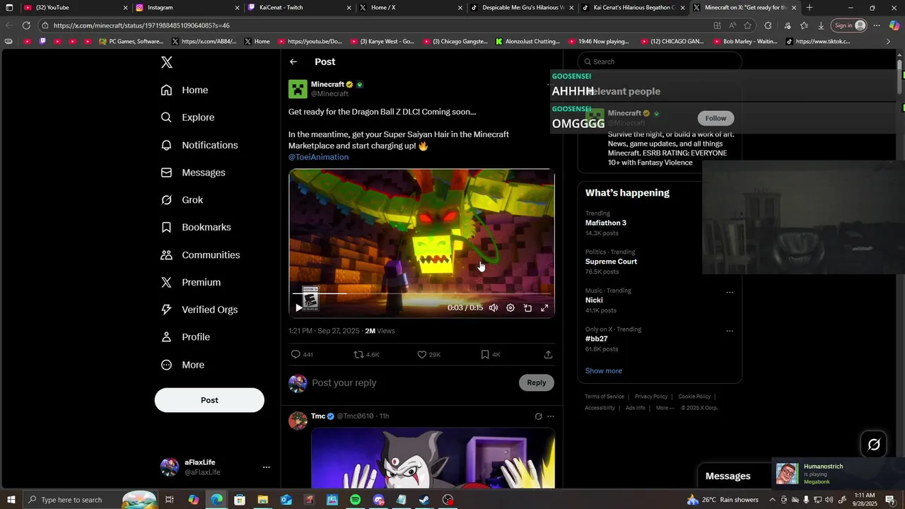Open Grok in sidebar

click(182, 200)
